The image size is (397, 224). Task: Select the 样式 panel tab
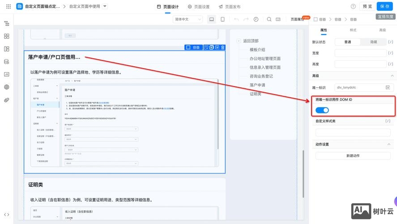coord(353,30)
